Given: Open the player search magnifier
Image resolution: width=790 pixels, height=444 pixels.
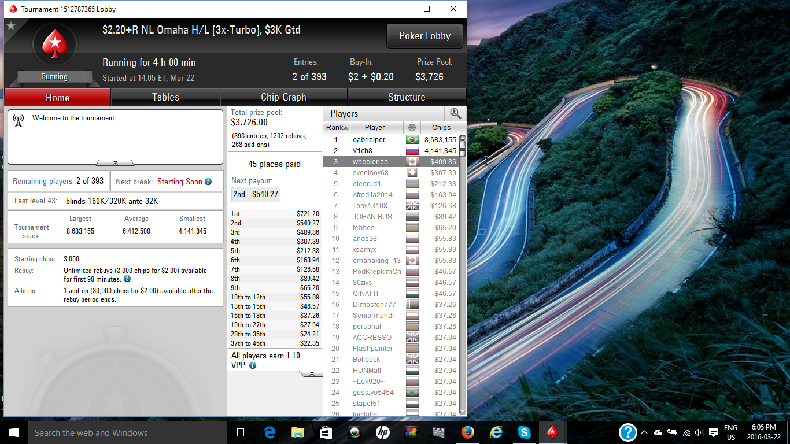Looking at the screenshot, I should coord(455,113).
